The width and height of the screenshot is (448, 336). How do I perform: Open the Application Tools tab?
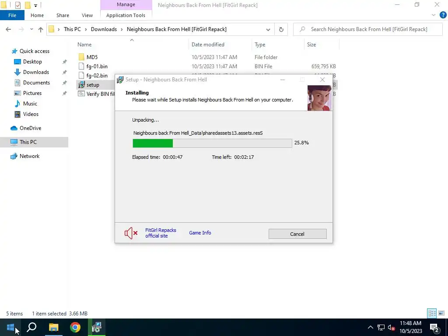126,15
